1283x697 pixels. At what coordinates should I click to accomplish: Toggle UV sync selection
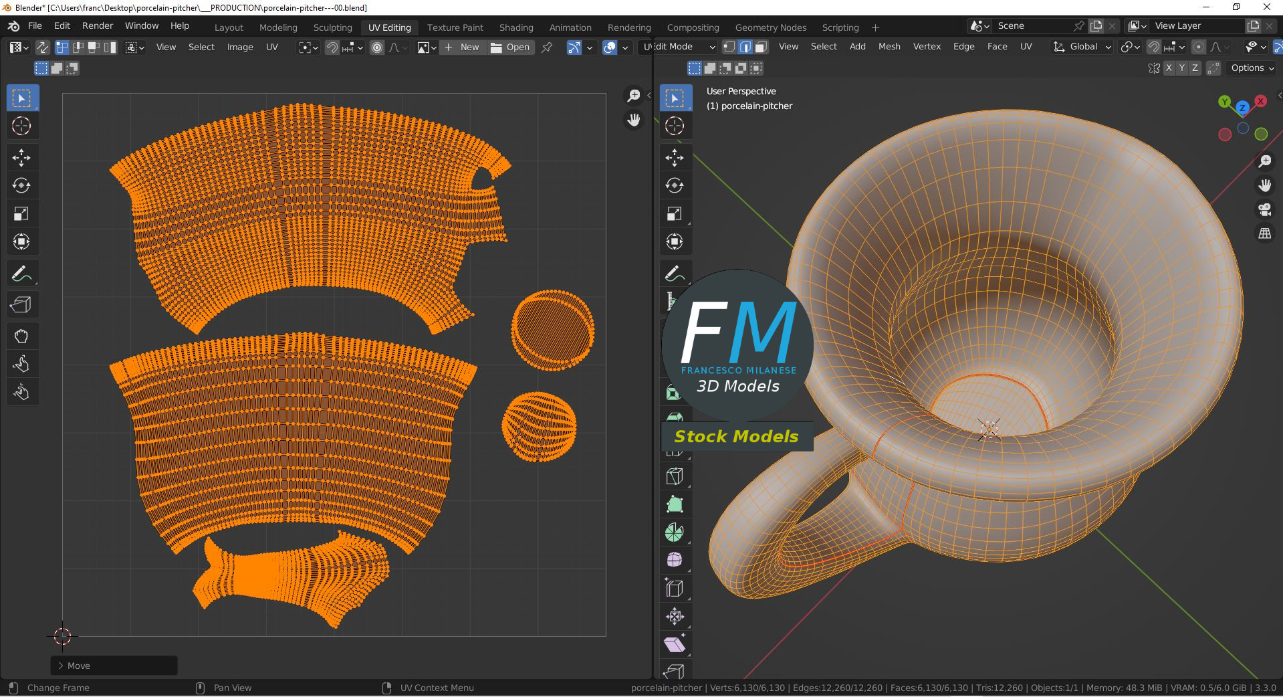[x=42, y=47]
